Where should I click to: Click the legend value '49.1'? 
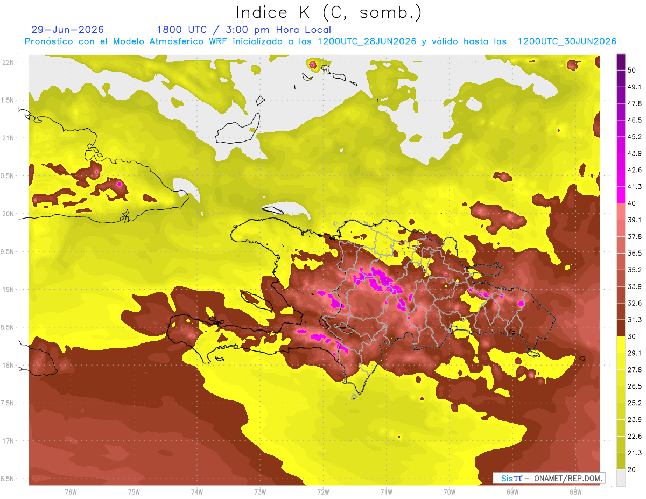(635, 87)
